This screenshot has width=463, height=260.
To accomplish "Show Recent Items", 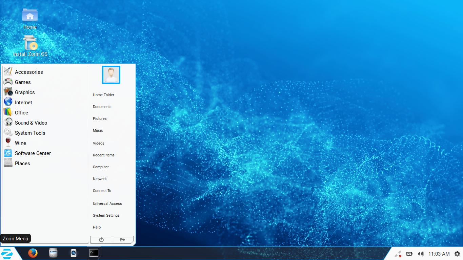I will [104, 155].
